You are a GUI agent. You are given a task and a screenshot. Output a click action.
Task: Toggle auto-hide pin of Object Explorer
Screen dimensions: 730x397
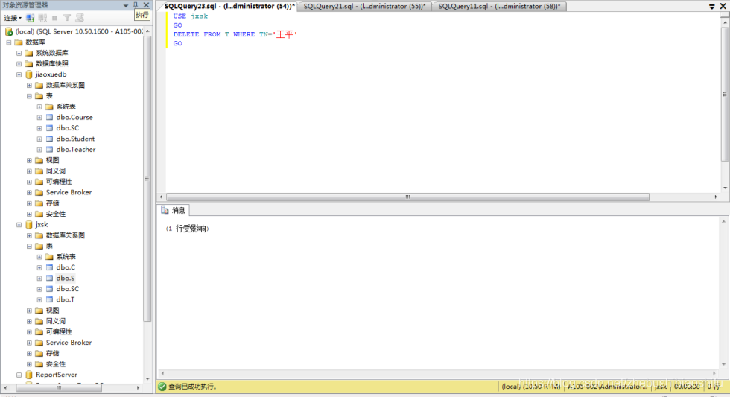coord(136,5)
